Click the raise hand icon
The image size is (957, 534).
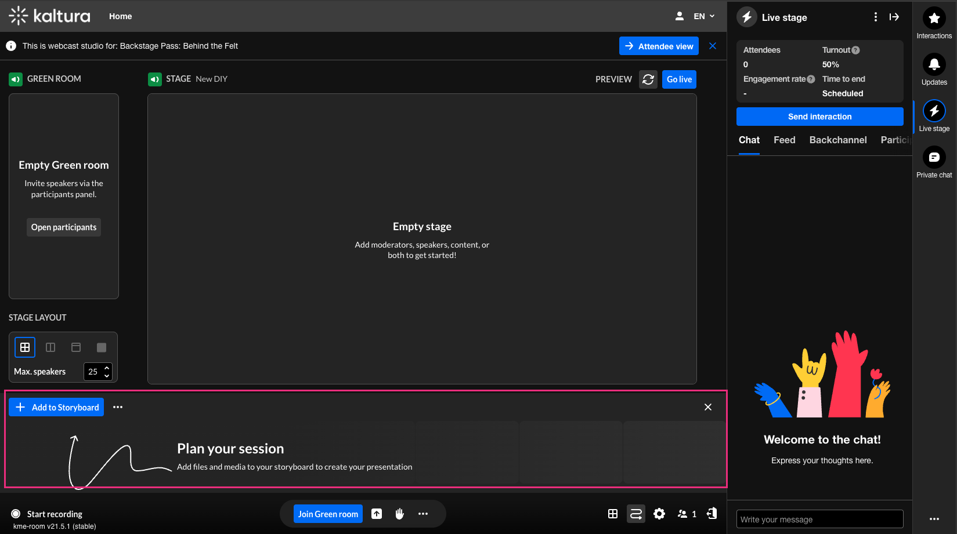[x=399, y=514]
